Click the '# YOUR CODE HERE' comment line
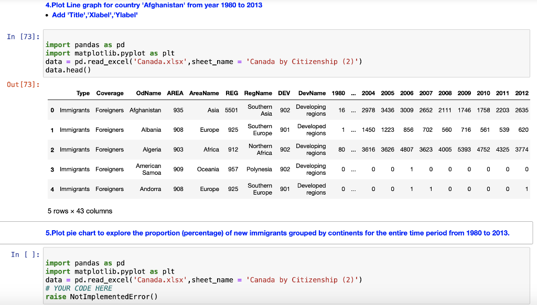537x305 pixels. pos(79,288)
